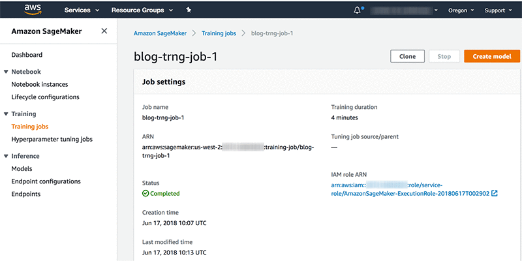Open the Oregon region selector
Image resolution: width=522 pixels, height=261 pixels.
pyautogui.click(x=461, y=10)
